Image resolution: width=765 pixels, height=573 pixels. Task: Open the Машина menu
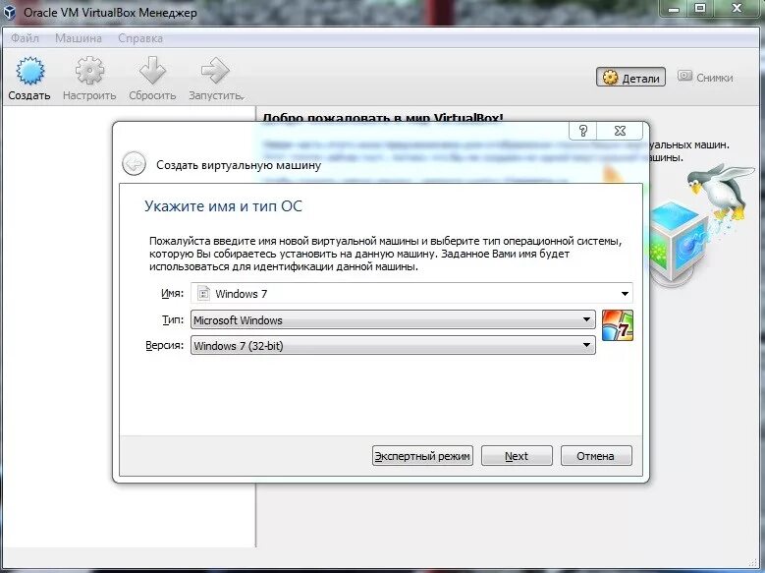78,38
